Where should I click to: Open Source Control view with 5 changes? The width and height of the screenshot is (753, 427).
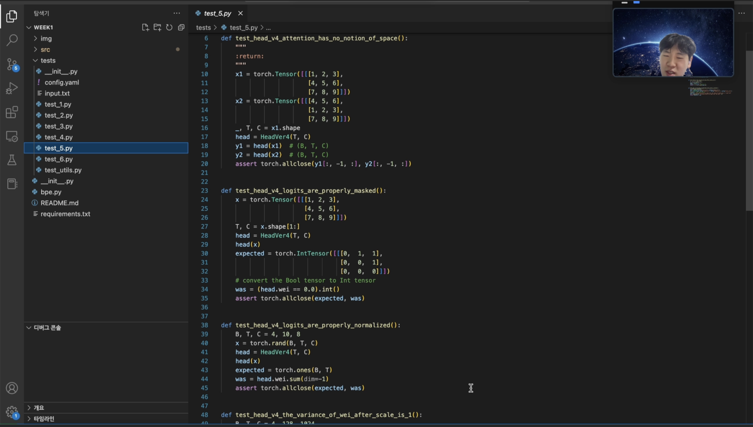(12, 64)
